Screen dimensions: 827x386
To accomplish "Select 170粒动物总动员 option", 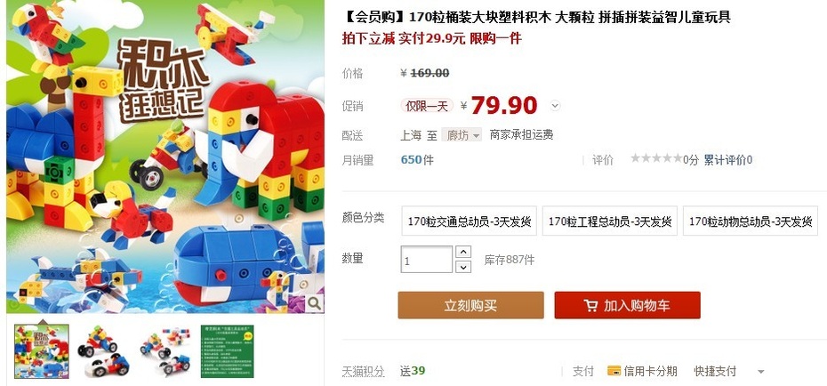I will click(x=750, y=221).
